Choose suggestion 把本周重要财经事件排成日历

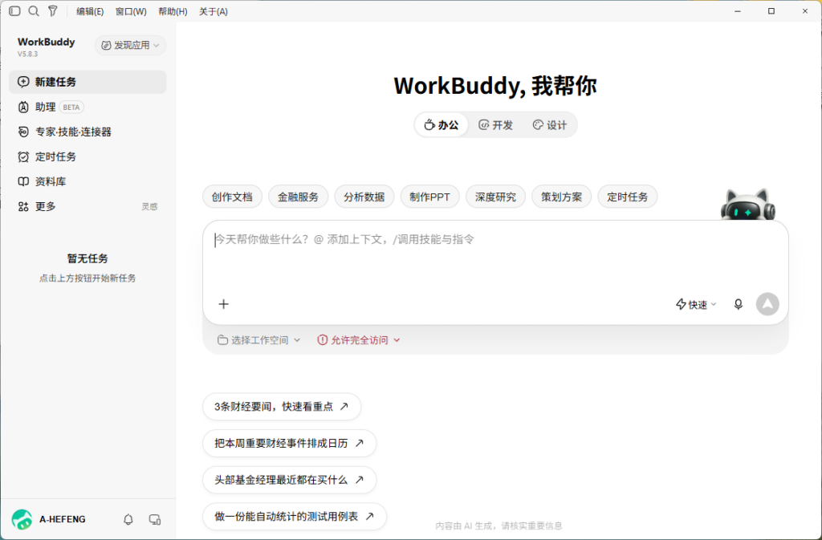pos(289,443)
